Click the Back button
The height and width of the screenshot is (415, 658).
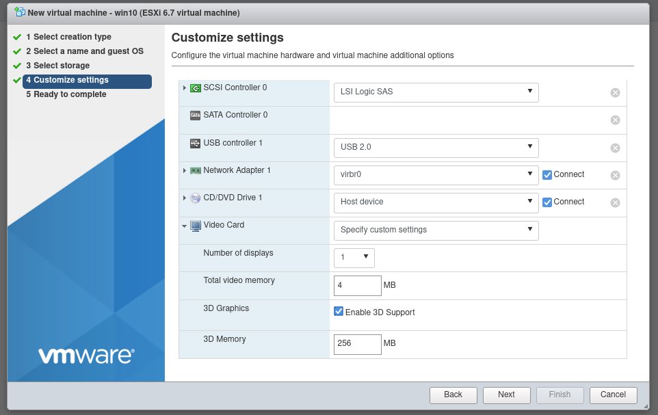[x=453, y=395]
